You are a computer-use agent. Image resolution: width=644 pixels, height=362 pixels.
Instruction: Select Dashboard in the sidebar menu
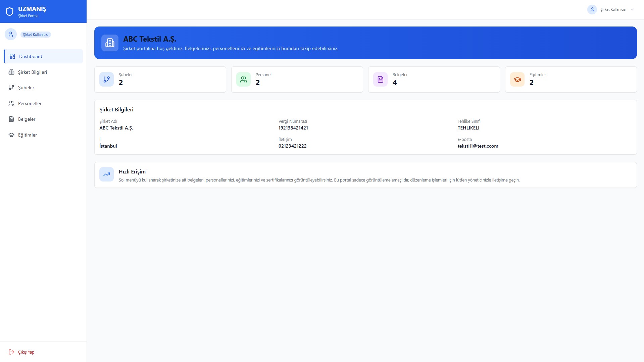coord(43,56)
